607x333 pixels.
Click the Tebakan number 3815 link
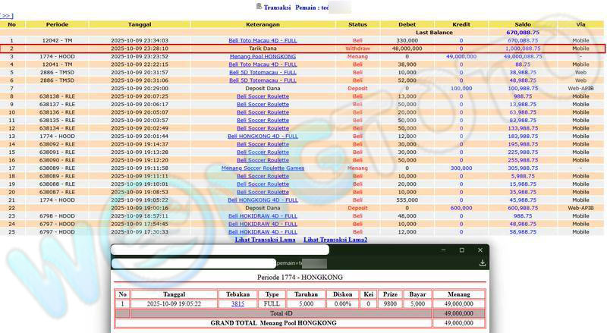click(x=237, y=303)
